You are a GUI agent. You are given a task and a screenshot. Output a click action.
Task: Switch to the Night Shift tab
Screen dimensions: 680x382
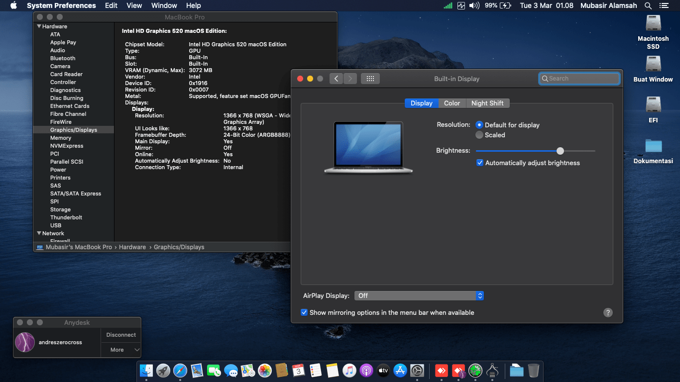coord(487,103)
